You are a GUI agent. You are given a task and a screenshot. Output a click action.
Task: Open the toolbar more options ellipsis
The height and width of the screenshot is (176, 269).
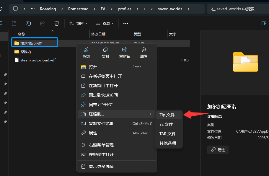[x=126, y=23]
